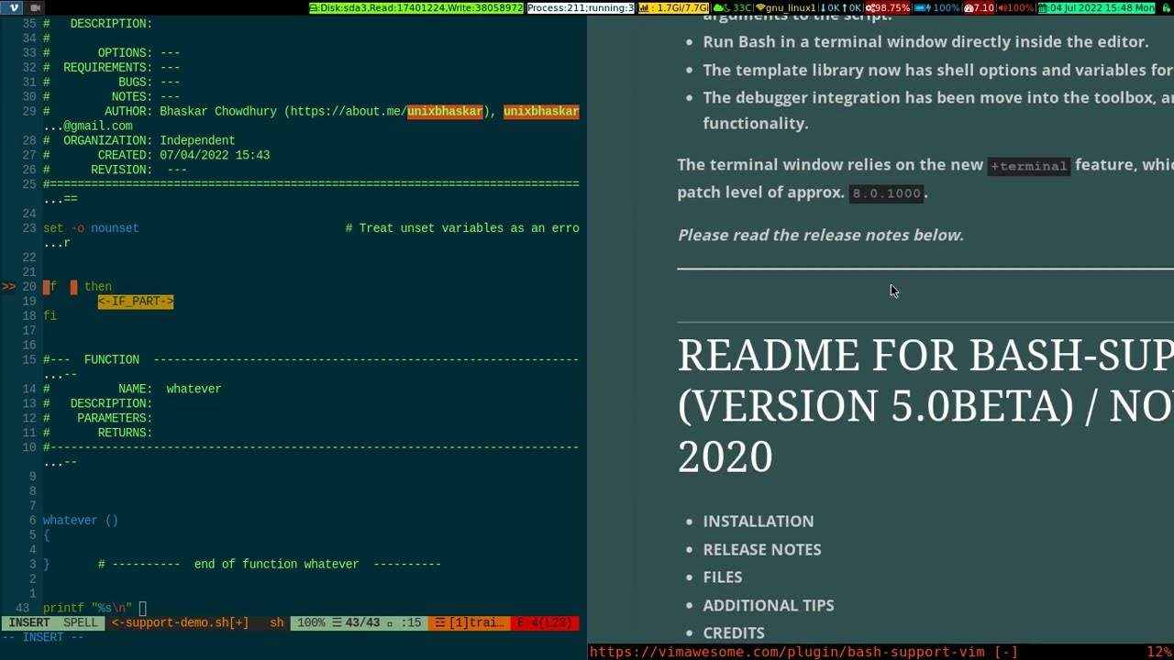Click the sh filetype segment in the statusline
Image resolution: width=1174 pixels, height=660 pixels.
[x=276, y=622]
